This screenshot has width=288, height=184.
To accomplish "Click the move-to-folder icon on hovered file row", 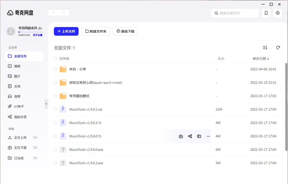I will coord(199,136).
